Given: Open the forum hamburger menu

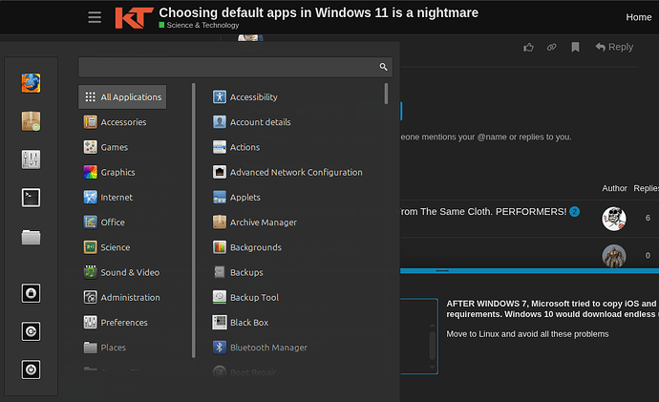Looking at the screenshot, I should (x=94, y=17).
